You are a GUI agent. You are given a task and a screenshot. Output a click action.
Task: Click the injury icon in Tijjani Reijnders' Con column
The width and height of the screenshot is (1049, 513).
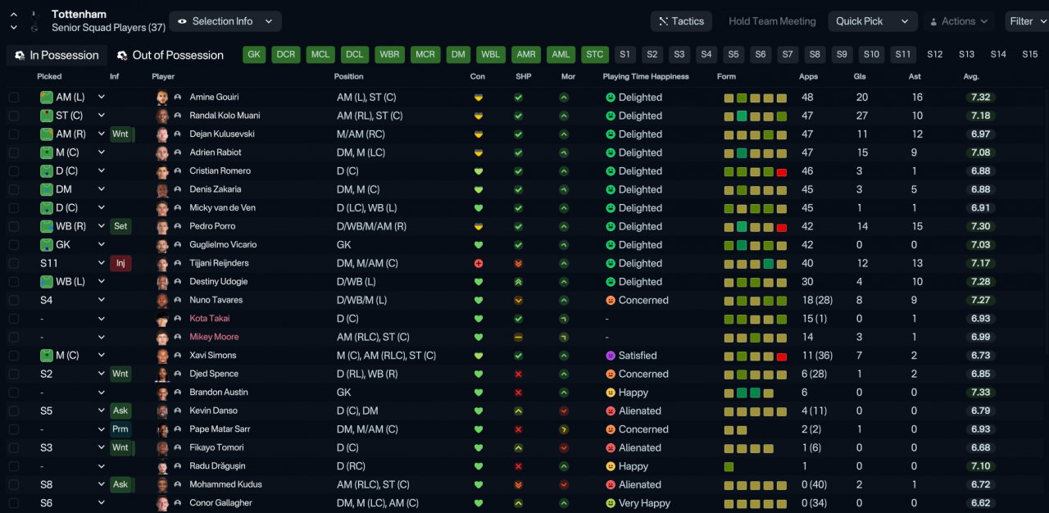[479, 263]
